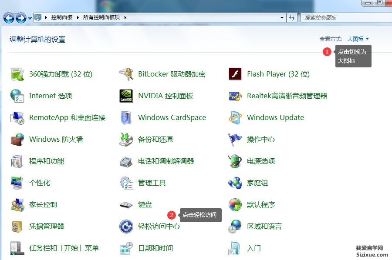This screenshot has height=260, width=392.
Task: Open the 大图标 view mode dropdown
Action: tap(358, 39)
